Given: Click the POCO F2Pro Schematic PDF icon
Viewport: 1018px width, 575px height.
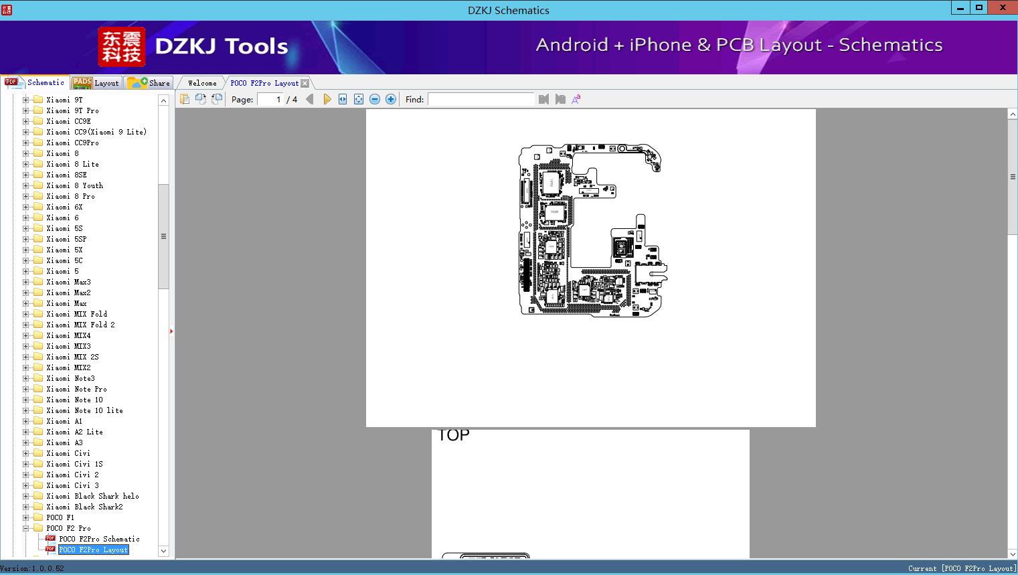Looking at the screenshot, I should click(50, 539).
